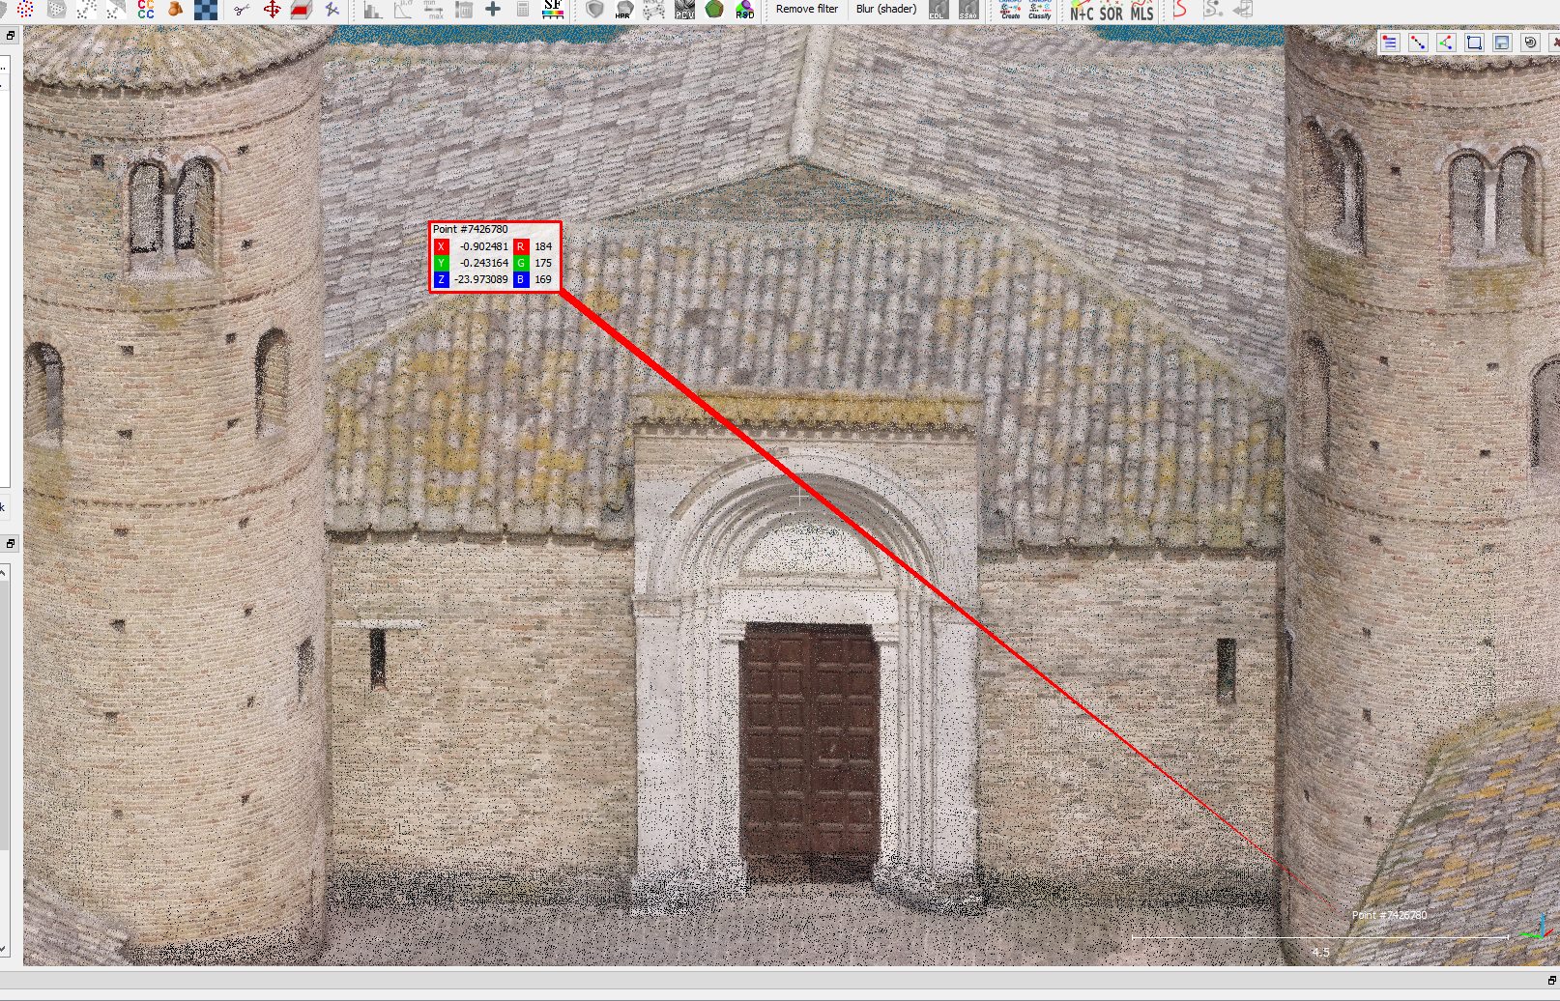Toggle the SSAO shader
Image resolution: width=1560 pixels, height=1001 pixels.
tap(968, 10)
